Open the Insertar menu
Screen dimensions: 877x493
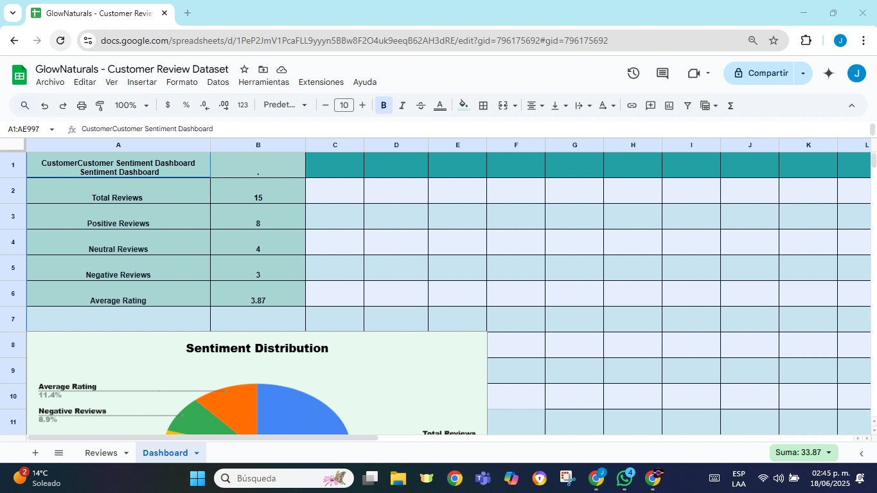tap(142, 82)
